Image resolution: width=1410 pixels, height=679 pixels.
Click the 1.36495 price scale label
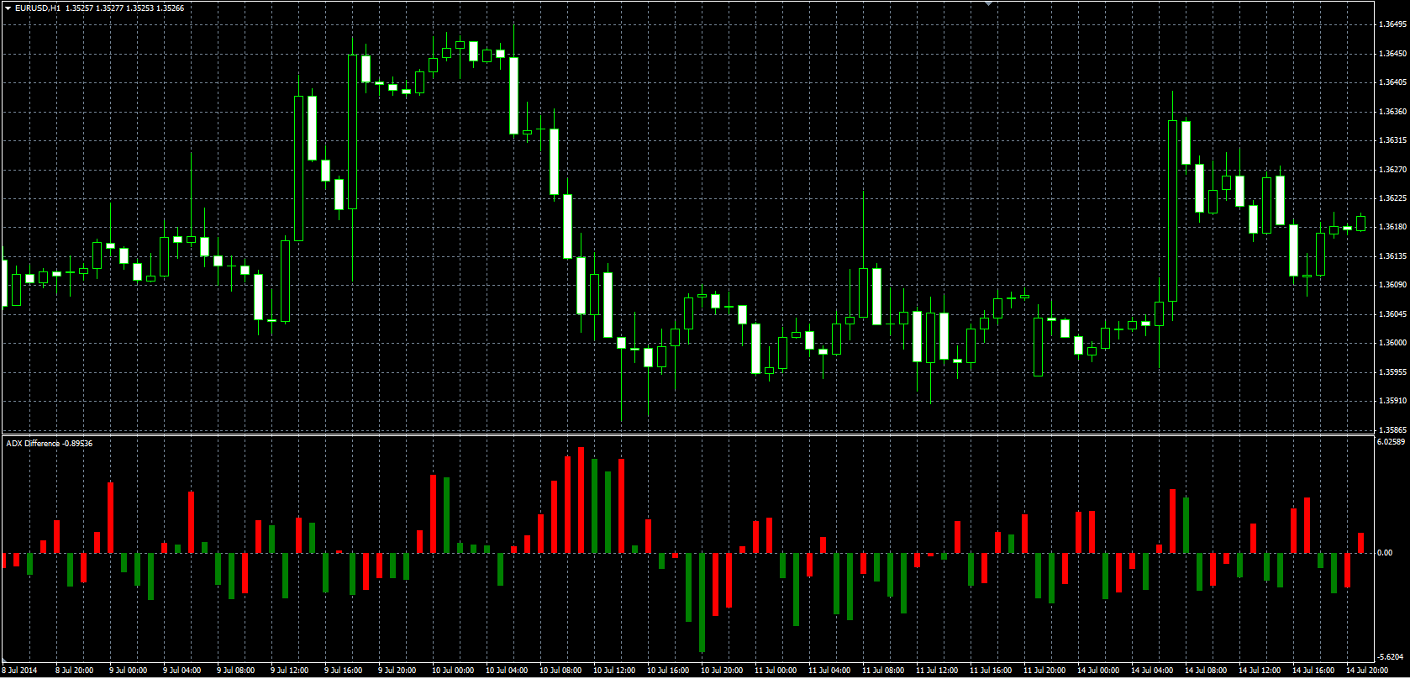[1392, 24]
